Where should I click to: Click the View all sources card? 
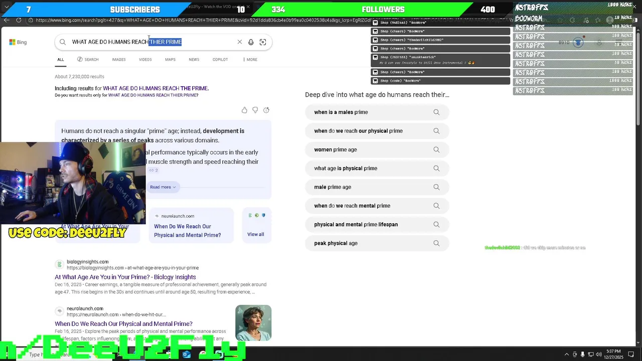click(256, 226)
